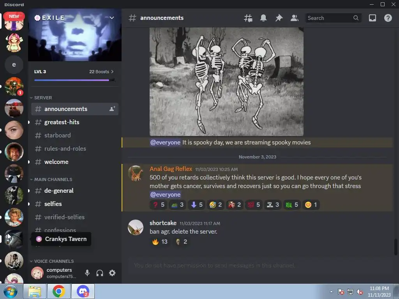Open the Threads icon in channel header
This screenshot has width=399, height=299.
tap(248, 18)
